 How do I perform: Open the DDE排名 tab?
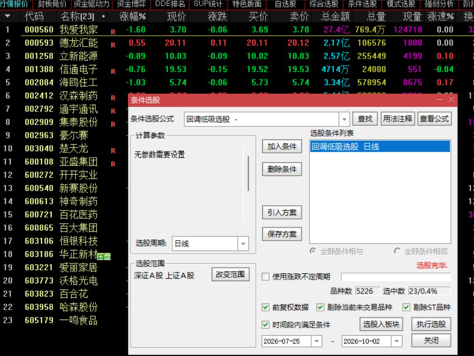pos(170,4)
